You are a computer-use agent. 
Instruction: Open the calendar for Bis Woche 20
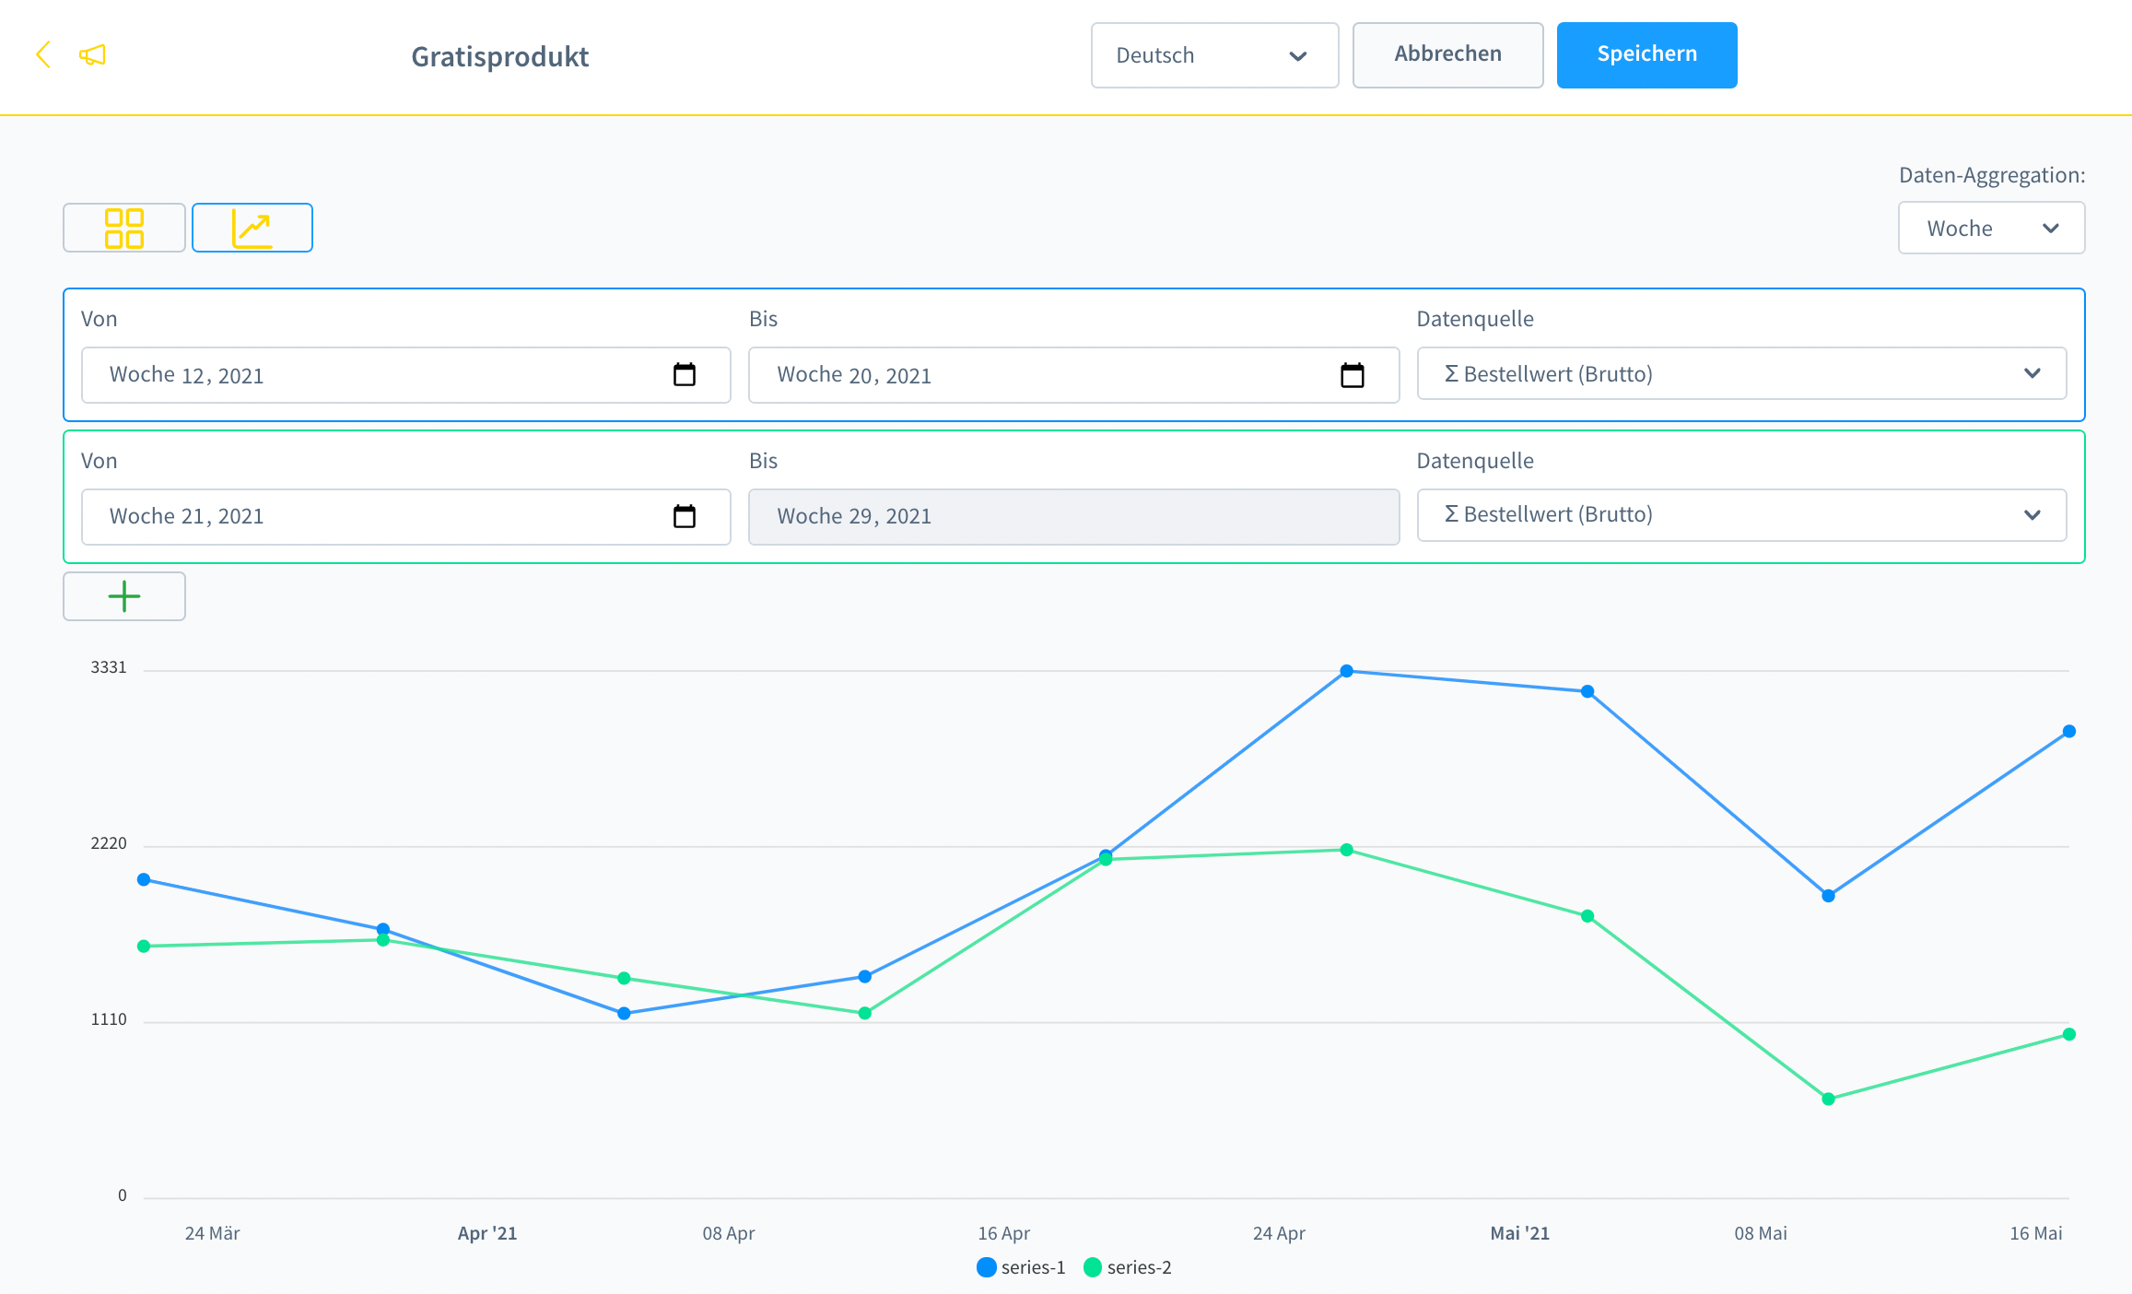[x=1352, y=374]
